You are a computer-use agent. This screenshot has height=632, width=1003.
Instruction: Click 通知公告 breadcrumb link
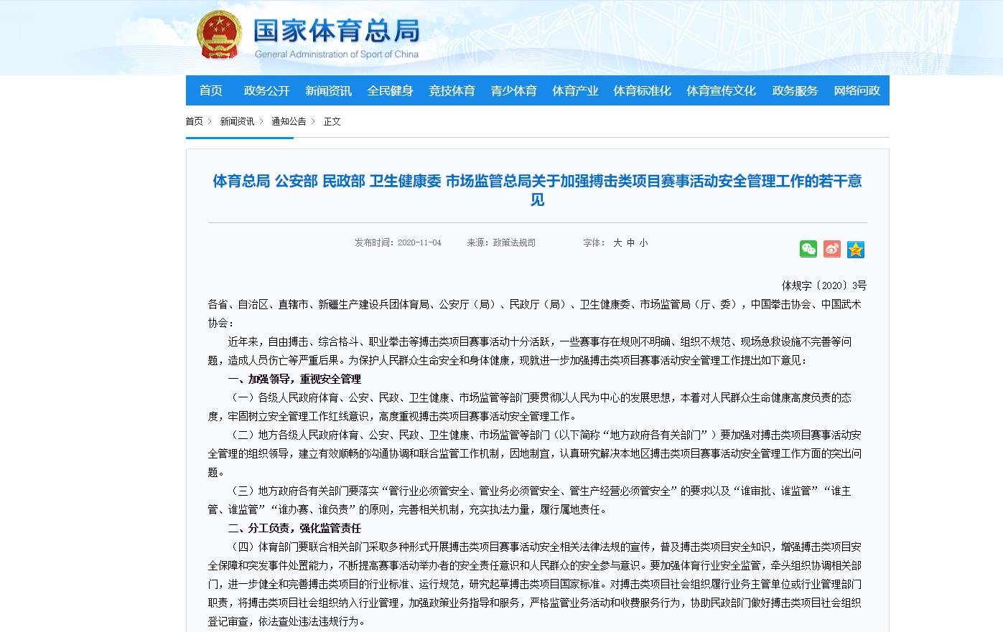(x=289, y=121)
